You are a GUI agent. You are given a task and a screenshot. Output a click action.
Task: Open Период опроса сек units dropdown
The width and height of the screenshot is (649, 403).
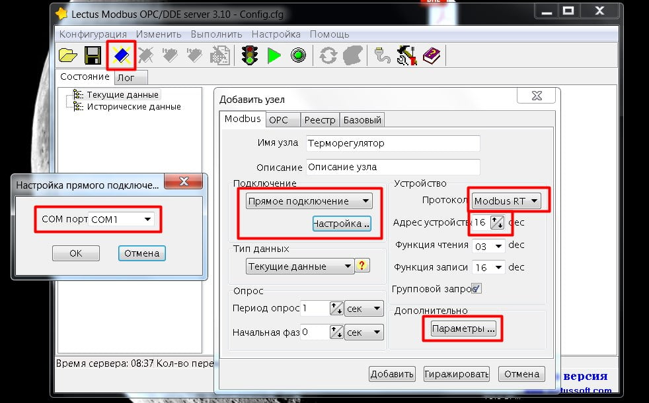[364, 309]
